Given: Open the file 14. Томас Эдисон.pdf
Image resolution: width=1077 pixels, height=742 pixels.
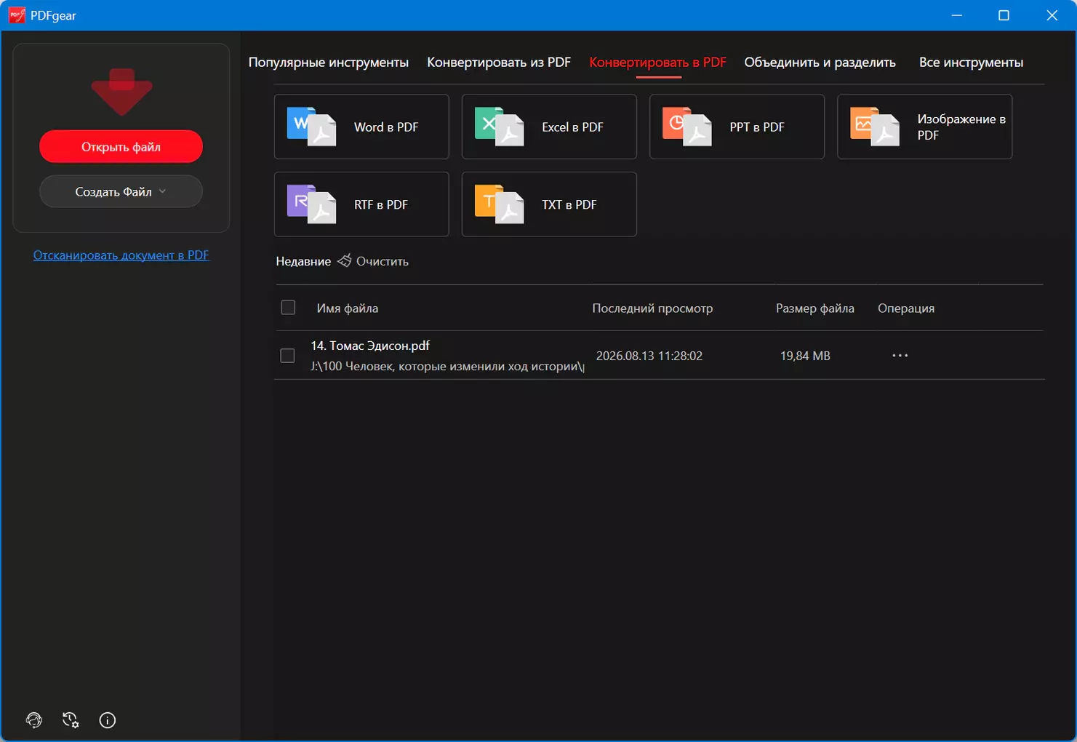Looking at the screenshot, I should pyautogui.click(x=370, y=346).
